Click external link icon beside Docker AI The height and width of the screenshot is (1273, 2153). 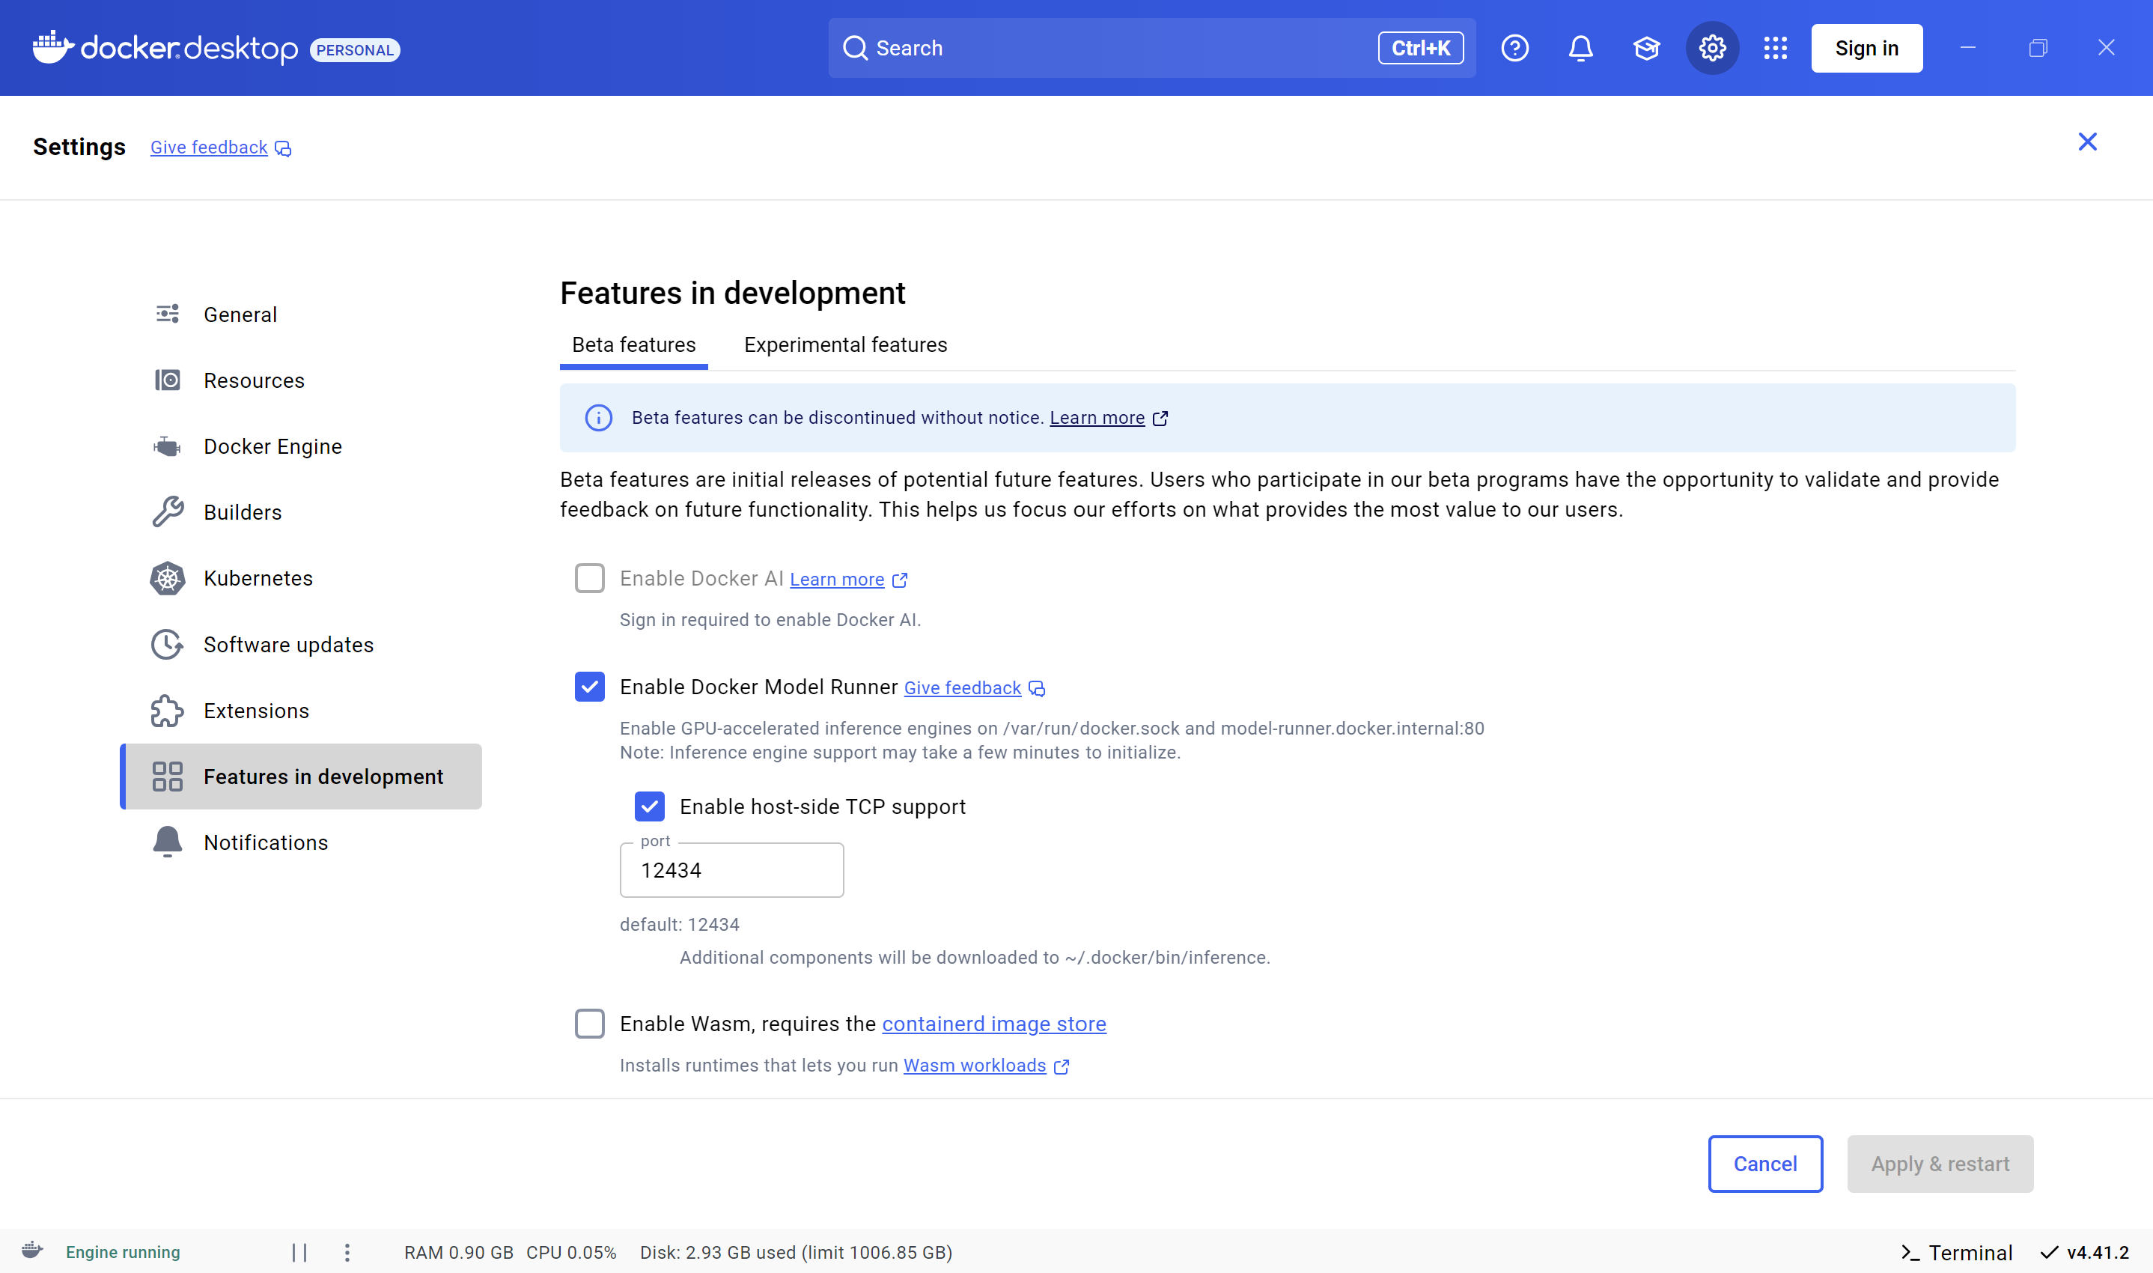(x=899, y=580)
